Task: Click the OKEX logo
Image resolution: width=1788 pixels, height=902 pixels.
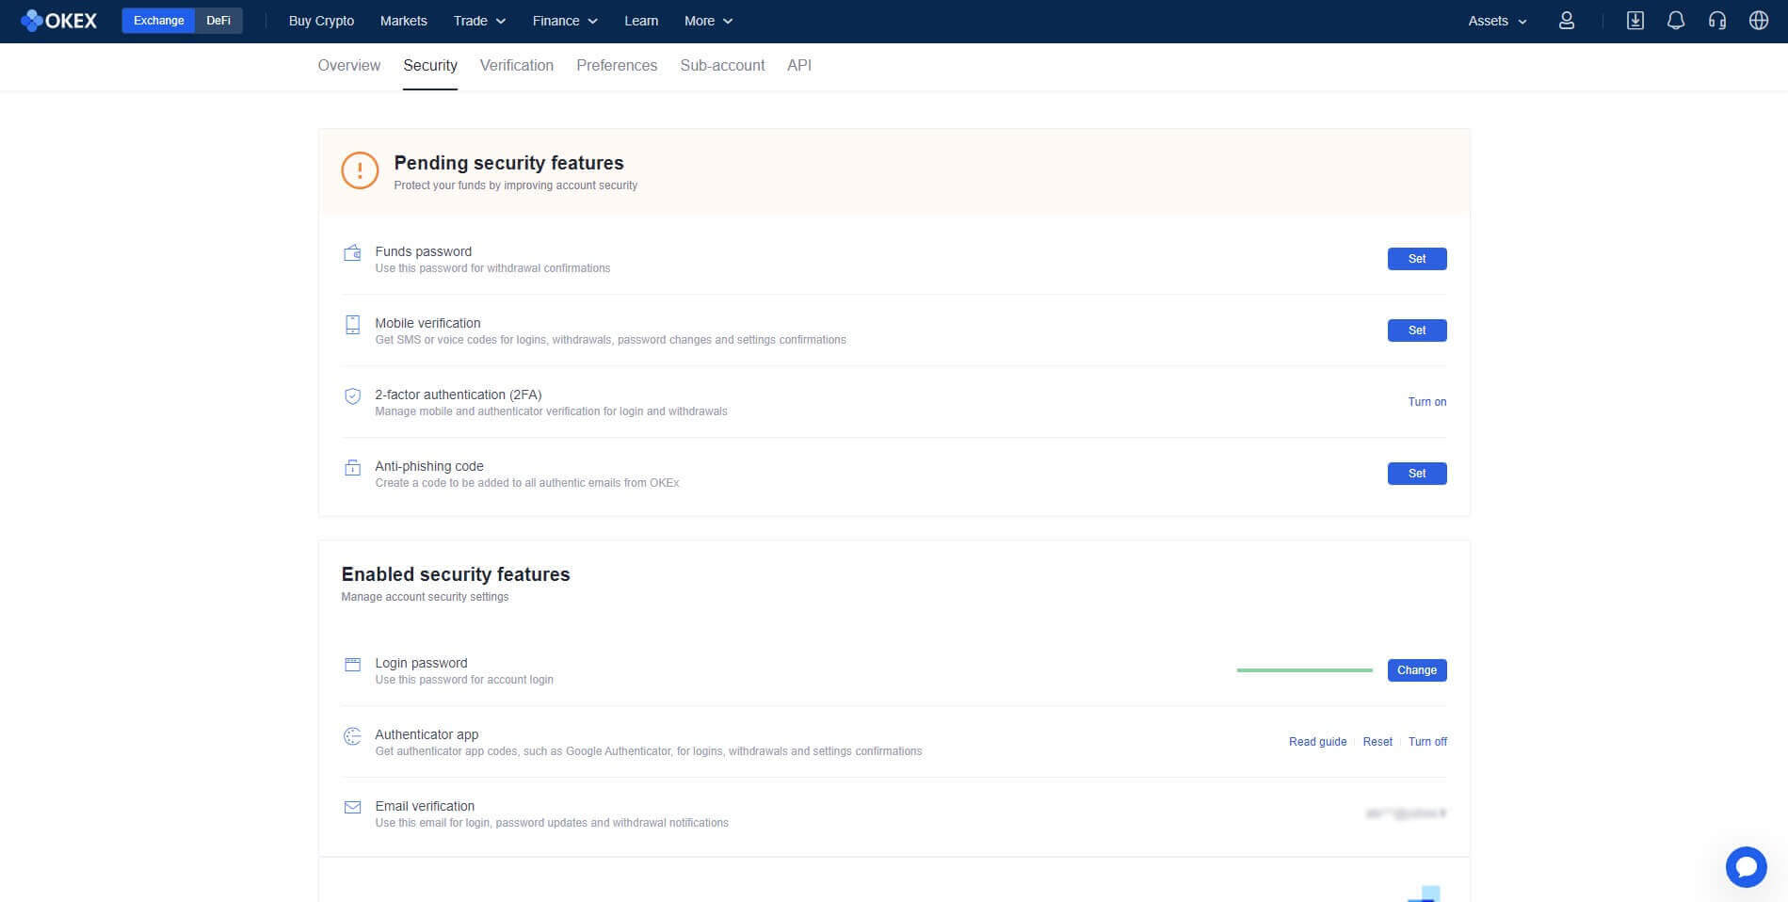Action: (x=58, y=21)
